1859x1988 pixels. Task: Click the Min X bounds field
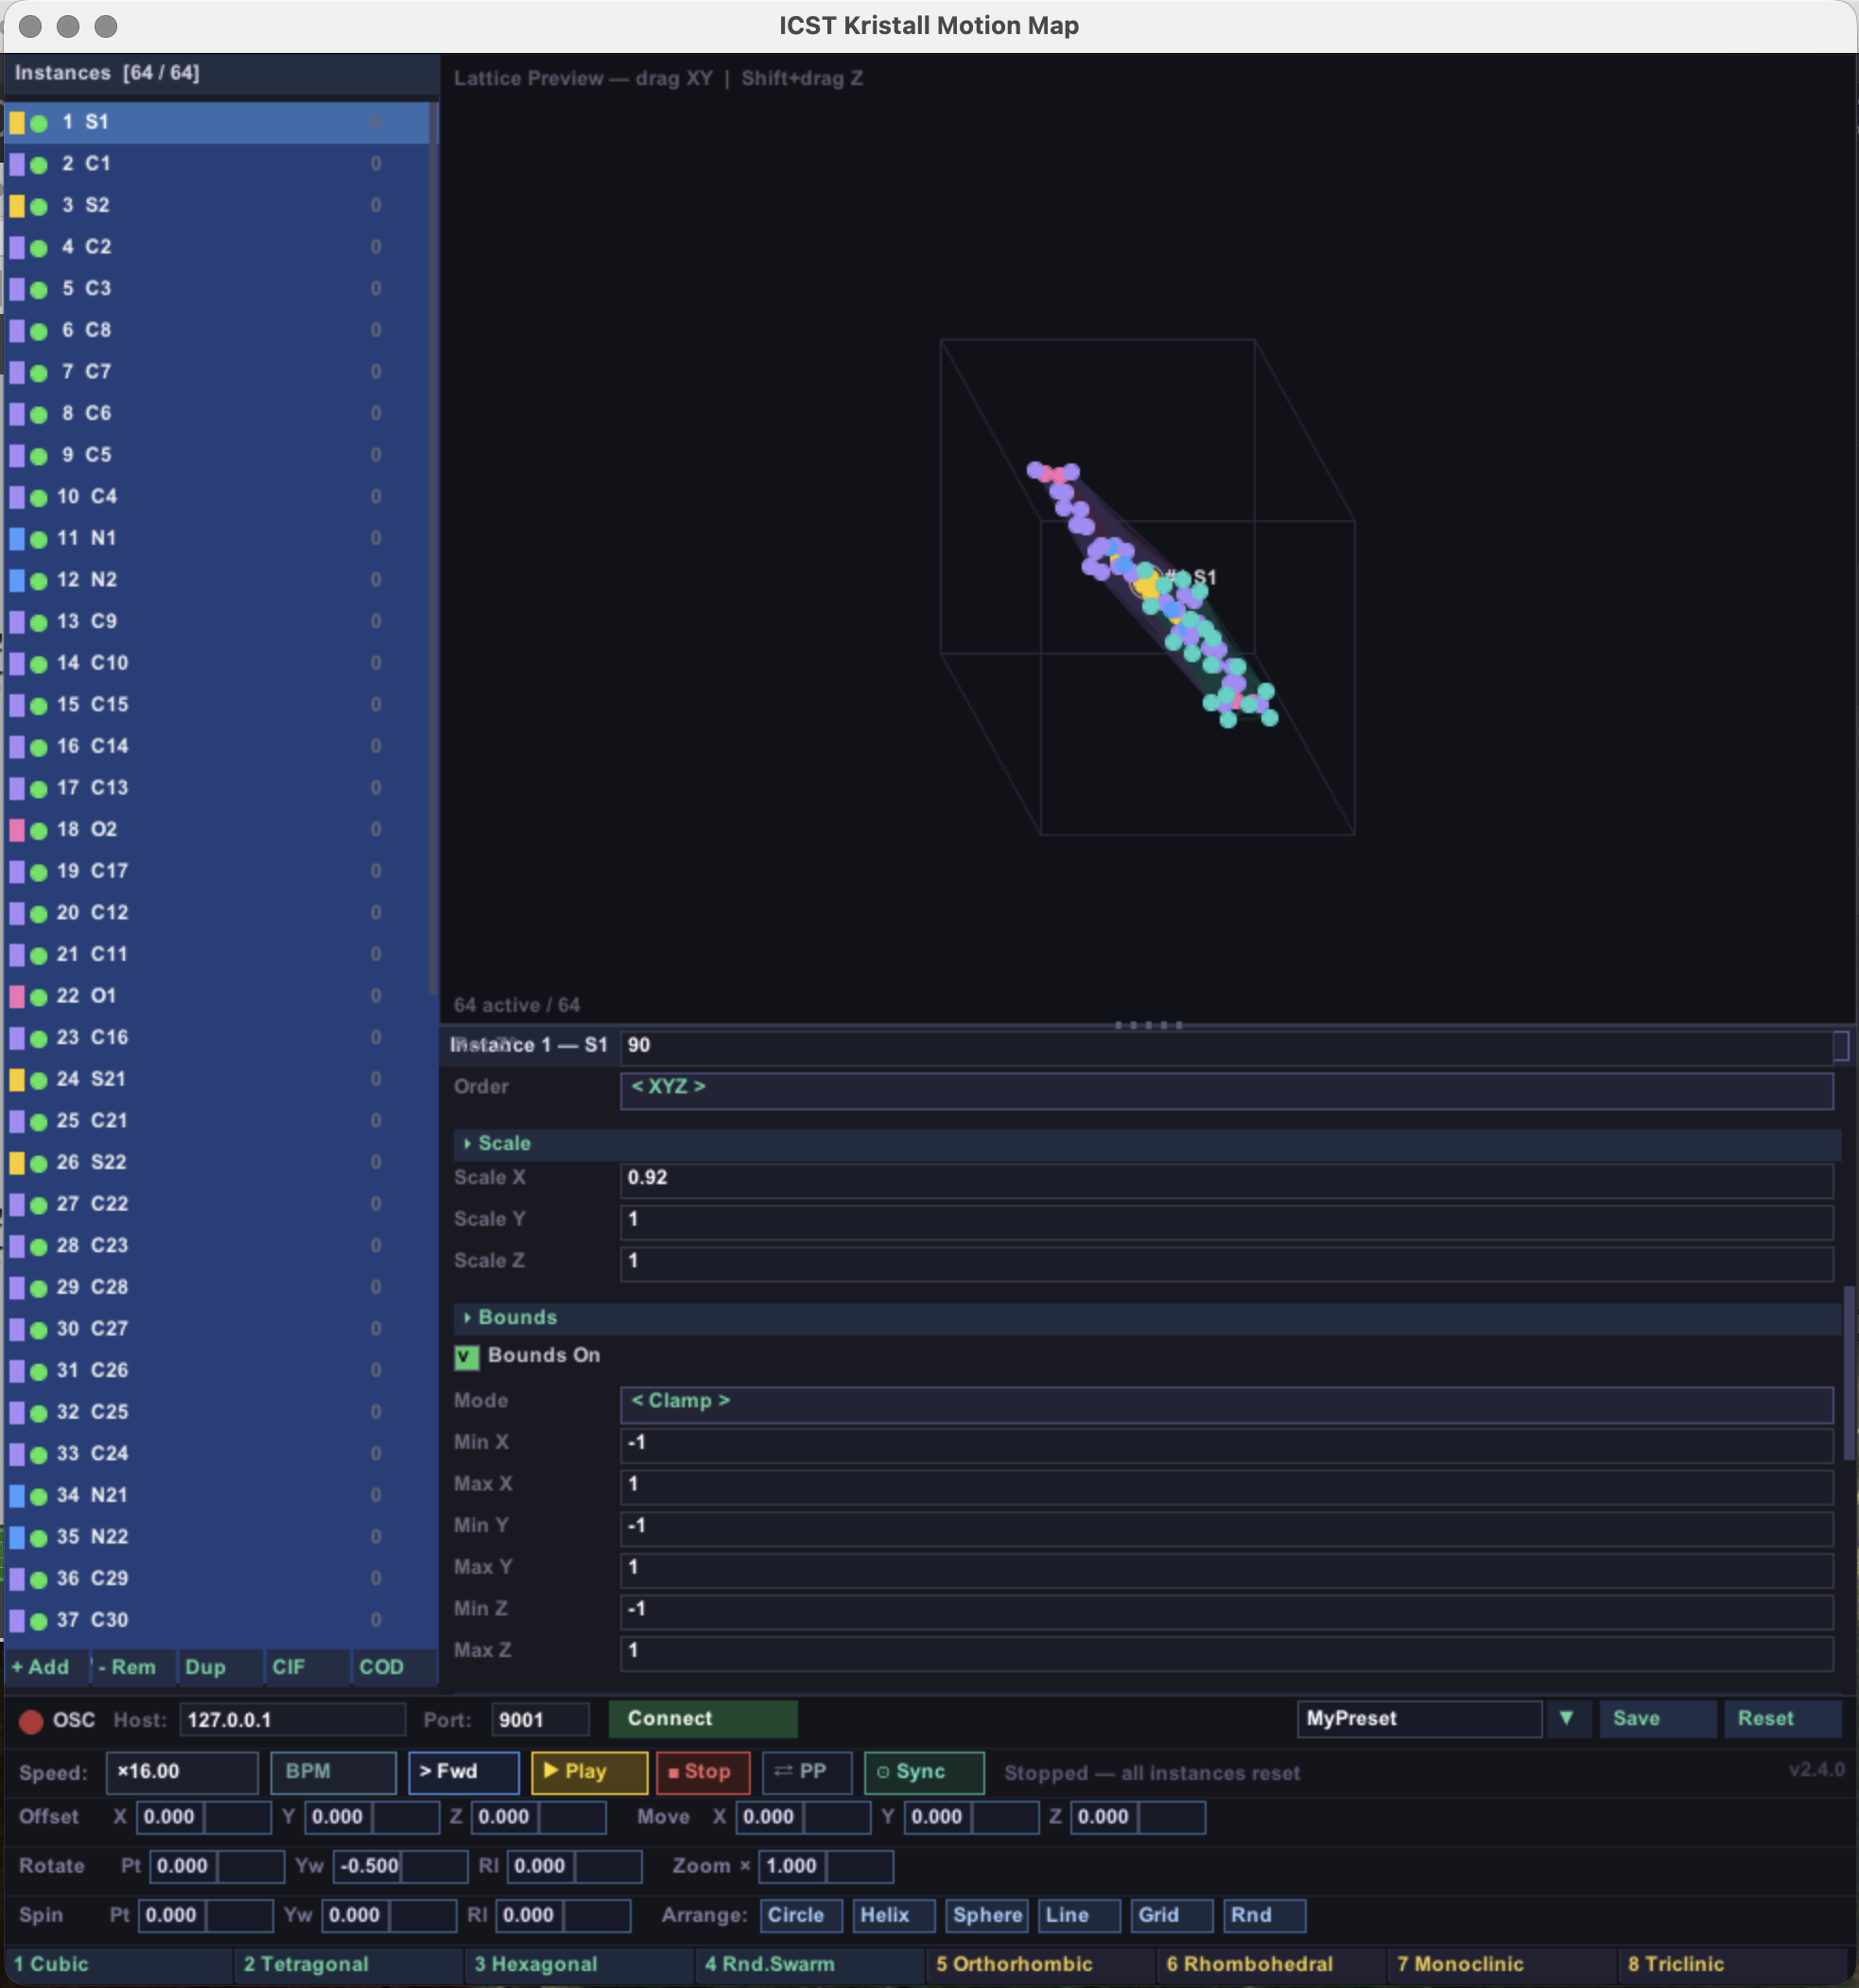click(x=1226, y=1444)
